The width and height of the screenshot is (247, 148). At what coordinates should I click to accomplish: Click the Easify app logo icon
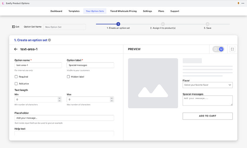(3, 3)
